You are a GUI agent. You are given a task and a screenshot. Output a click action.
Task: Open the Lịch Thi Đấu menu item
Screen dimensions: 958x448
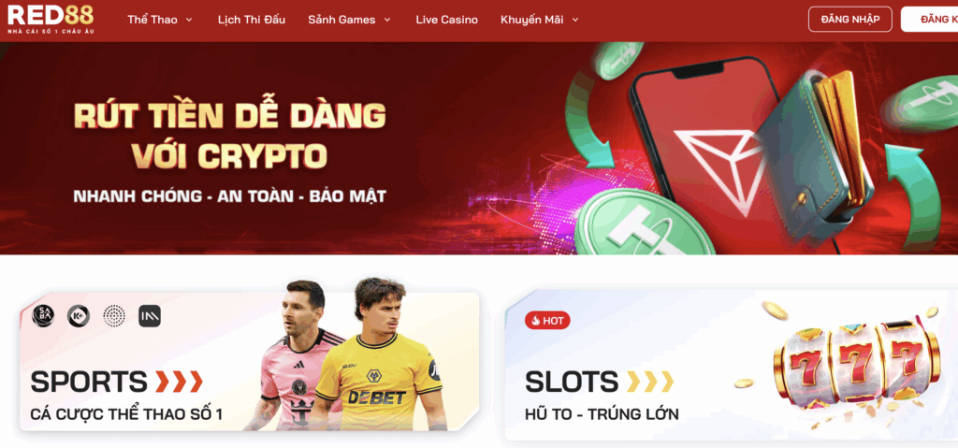[x=252, y=20]
